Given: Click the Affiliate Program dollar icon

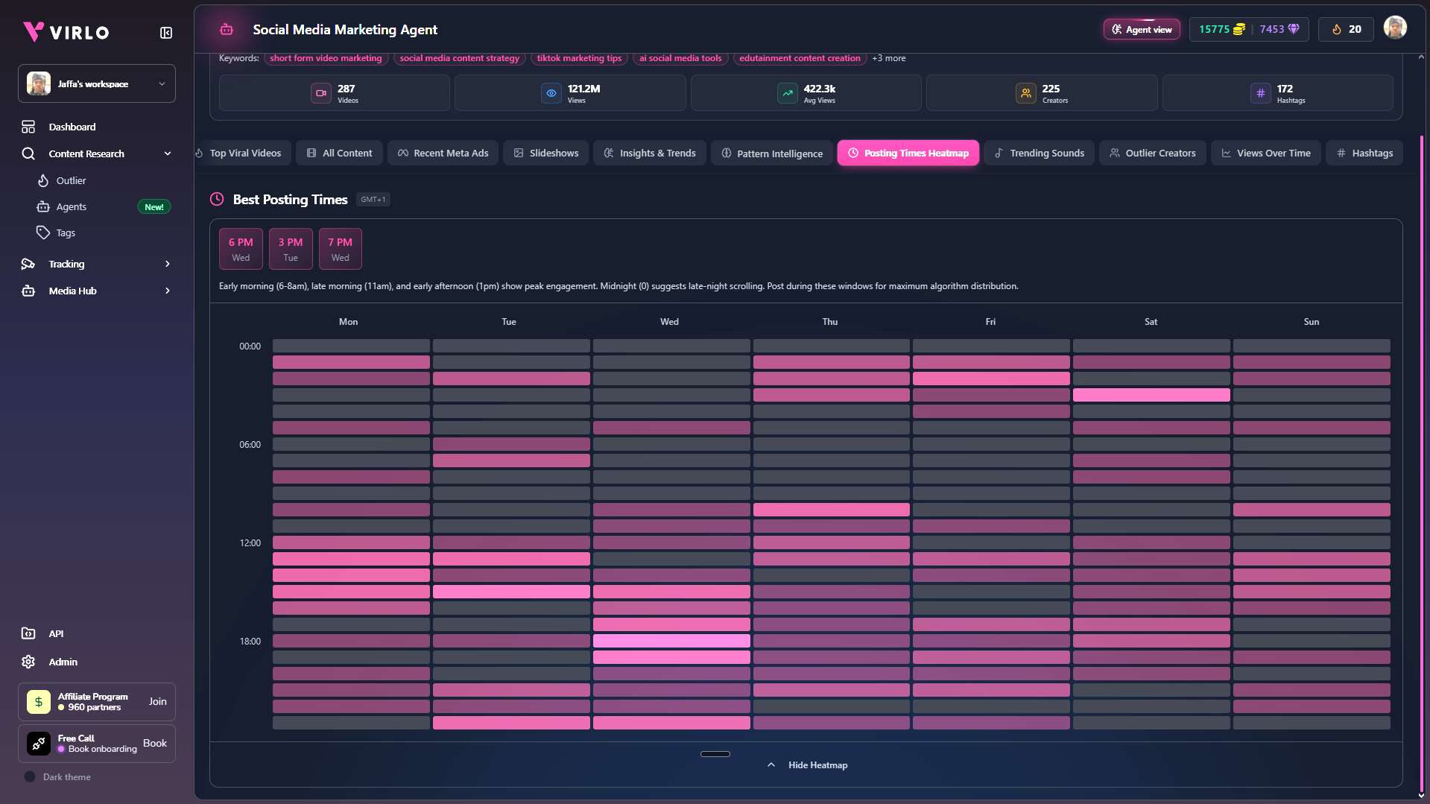Looking at the screenshot, I should click(39, 702).
